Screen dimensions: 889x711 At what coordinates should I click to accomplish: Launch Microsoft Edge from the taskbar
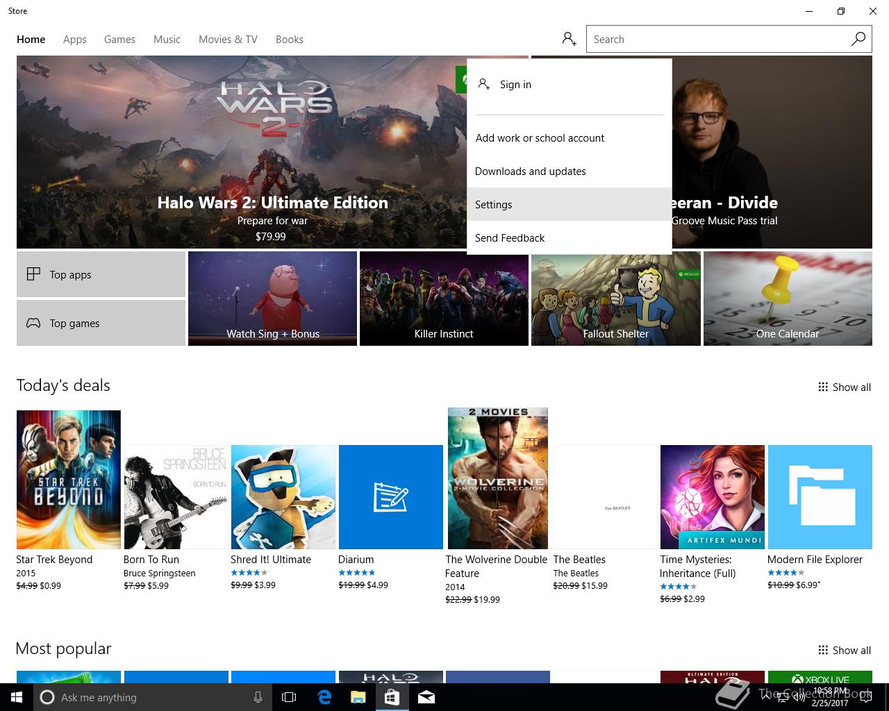(324, 697)
